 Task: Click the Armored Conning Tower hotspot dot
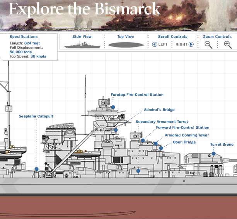coord(155,143)
